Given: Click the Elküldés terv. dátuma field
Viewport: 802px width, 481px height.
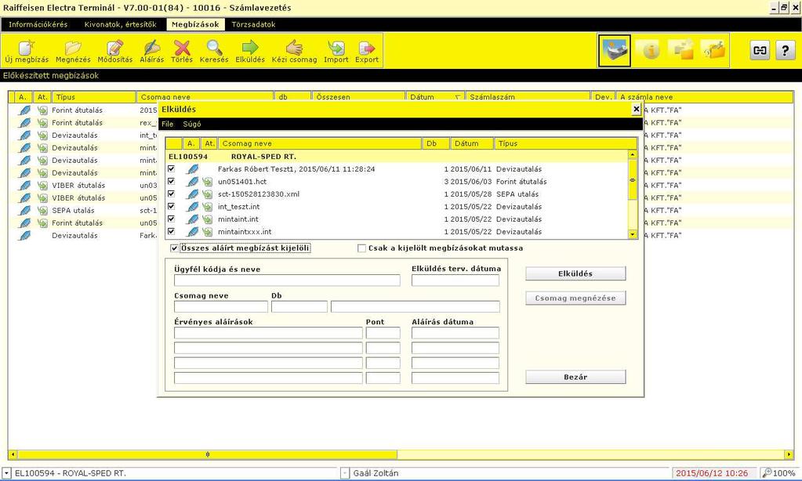Looking at the screenshot, I should (x=455, y=280).
